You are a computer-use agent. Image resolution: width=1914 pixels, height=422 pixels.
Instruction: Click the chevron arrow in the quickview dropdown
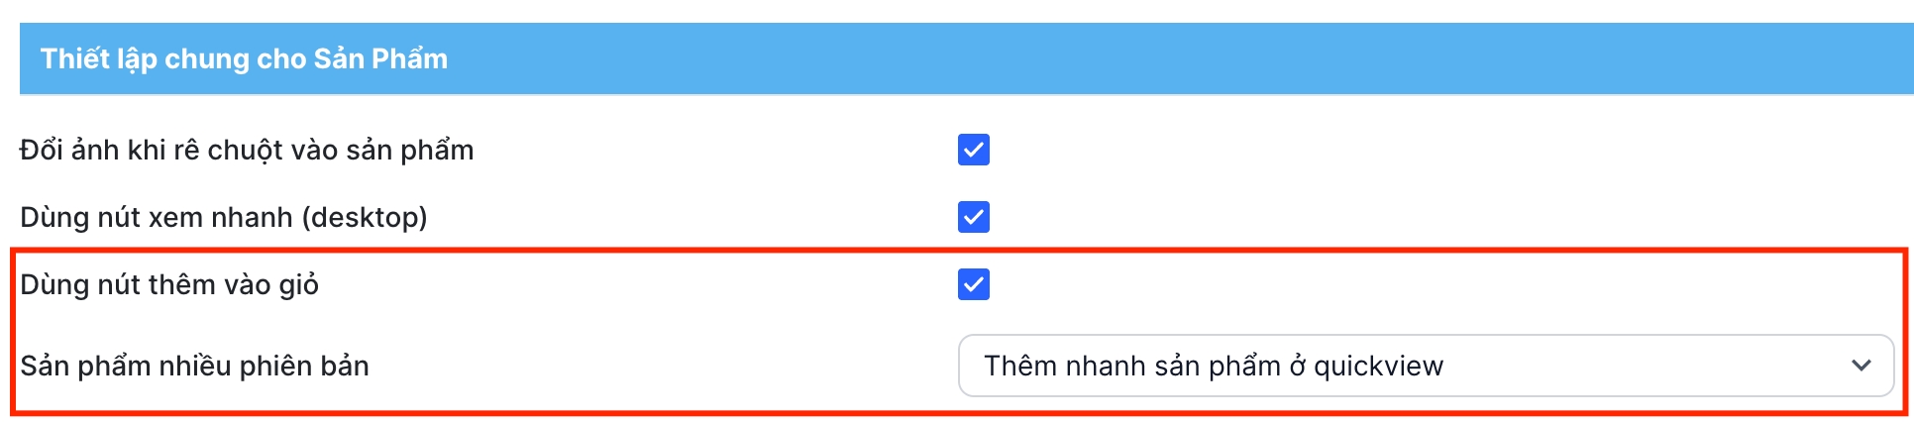[1861, 366]
